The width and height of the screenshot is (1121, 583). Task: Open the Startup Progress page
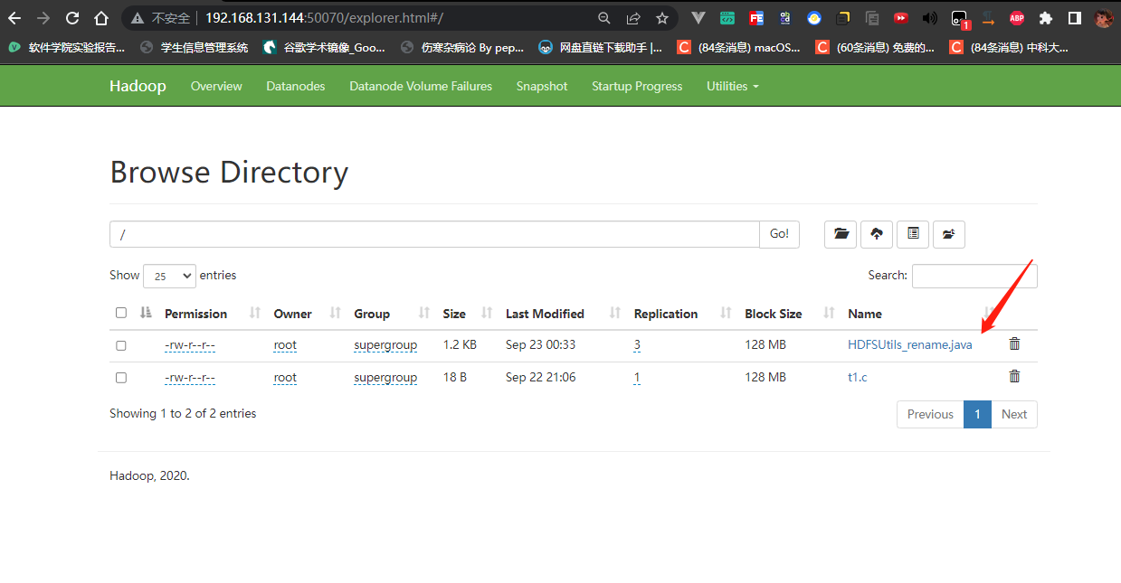[636, 86]
